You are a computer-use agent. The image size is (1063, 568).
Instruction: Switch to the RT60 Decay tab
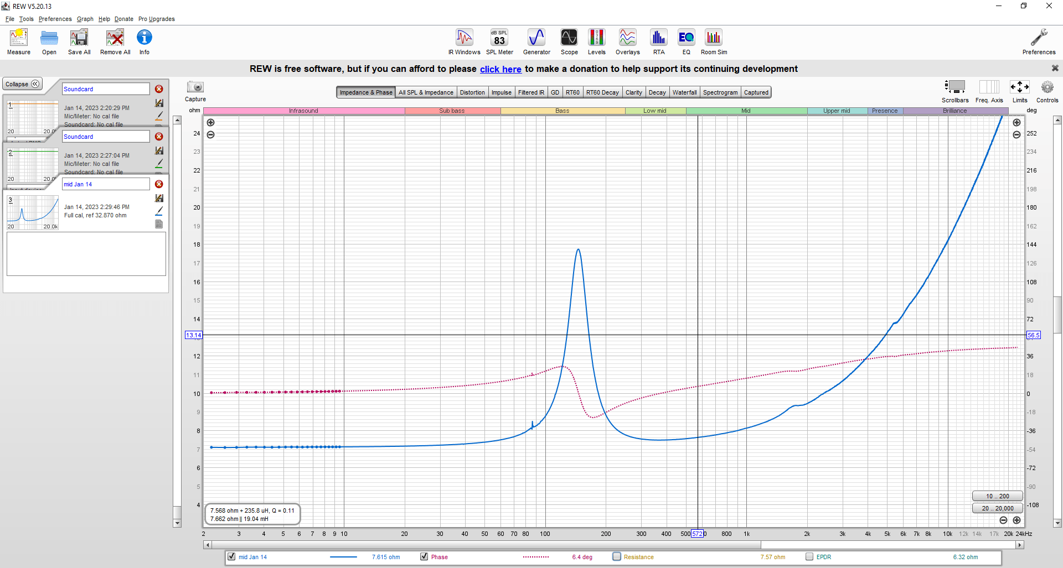point(602,92)
